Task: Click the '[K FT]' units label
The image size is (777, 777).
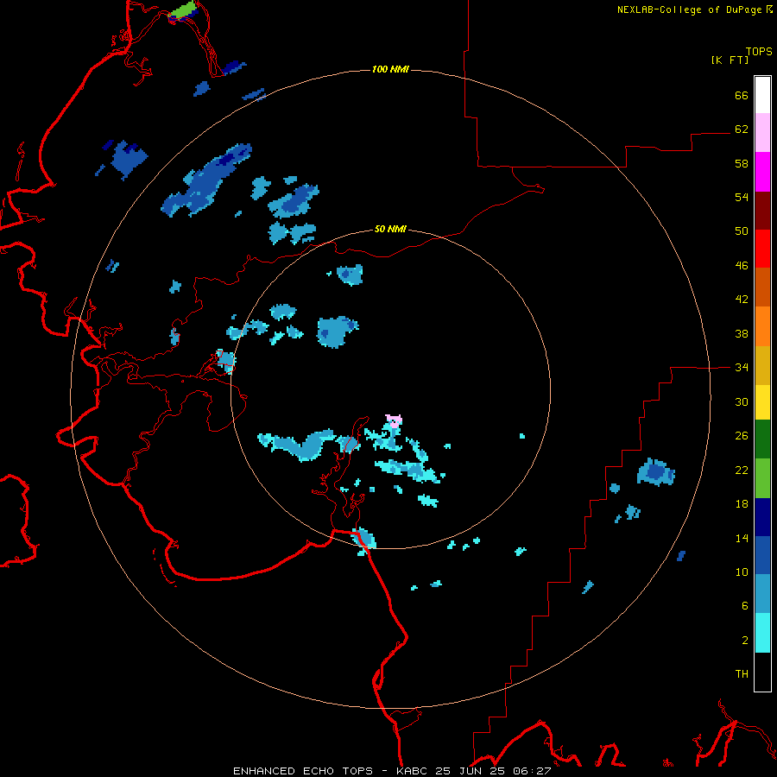Action: (x=730, y=60)
